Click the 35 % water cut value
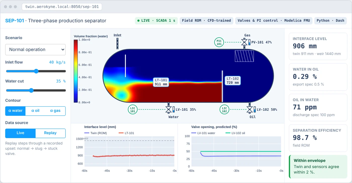Image resolution: width=352 pixels, height=183 pixels. click(x=61, y=81)
